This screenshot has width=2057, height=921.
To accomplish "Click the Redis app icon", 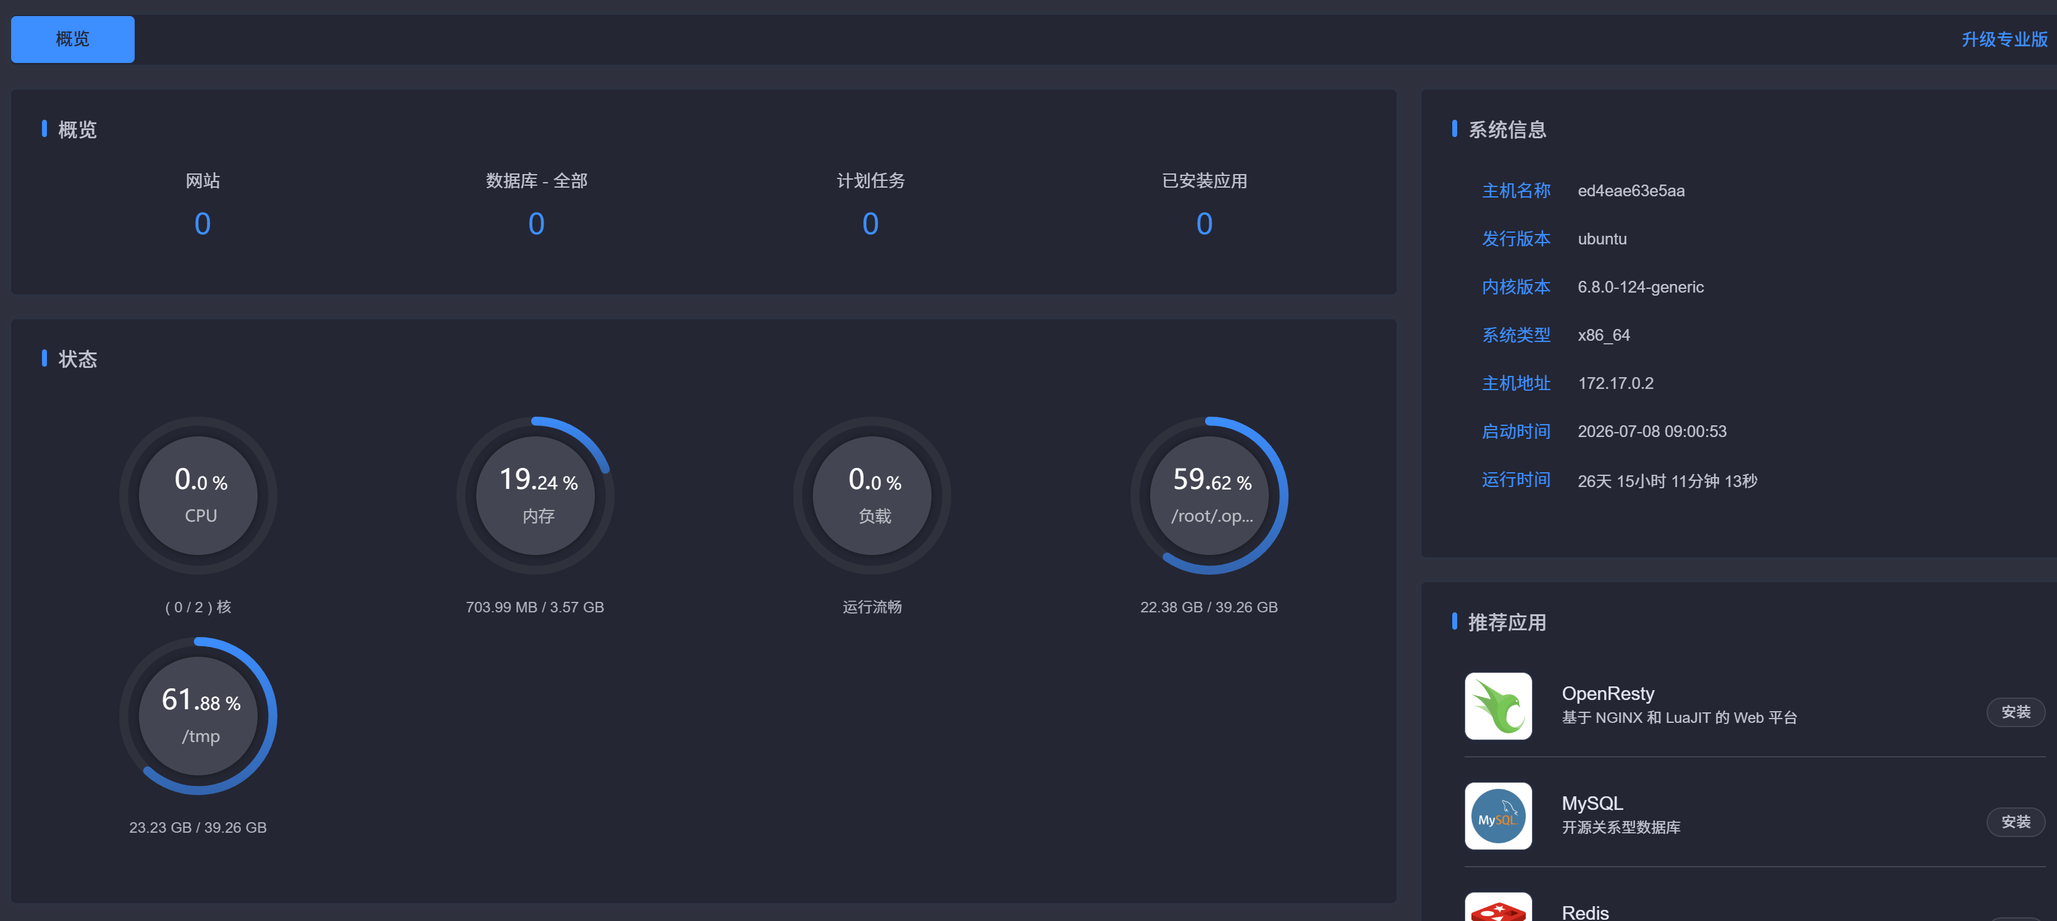I will click(1498, 907).
